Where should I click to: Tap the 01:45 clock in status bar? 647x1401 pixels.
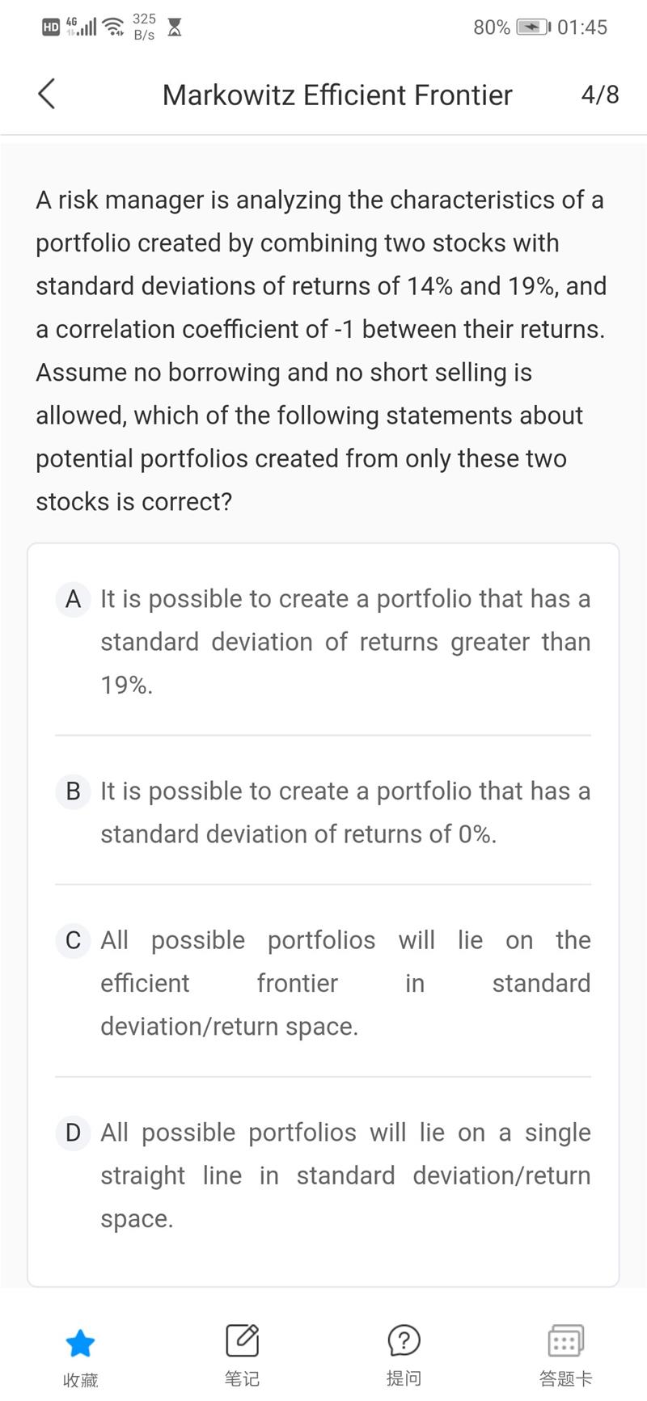tap(581, 27)
